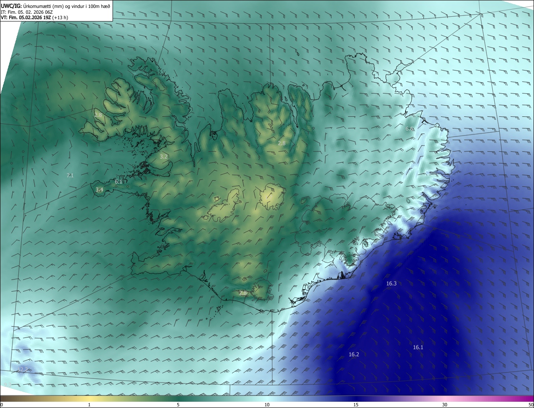Screen dimensions: 534x408
Task: Click the 16.2 value label
Action: coord(354,355)
